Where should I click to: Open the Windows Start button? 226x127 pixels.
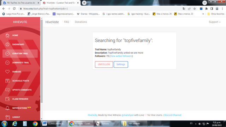pos(4,124)
